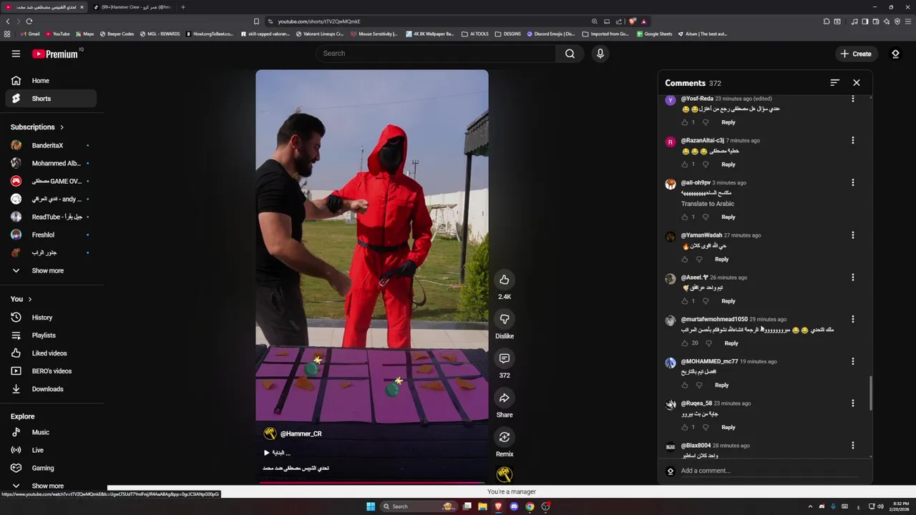
Task: Open Music in Explore
Action: pyautogui.click(x=50, y=432)
